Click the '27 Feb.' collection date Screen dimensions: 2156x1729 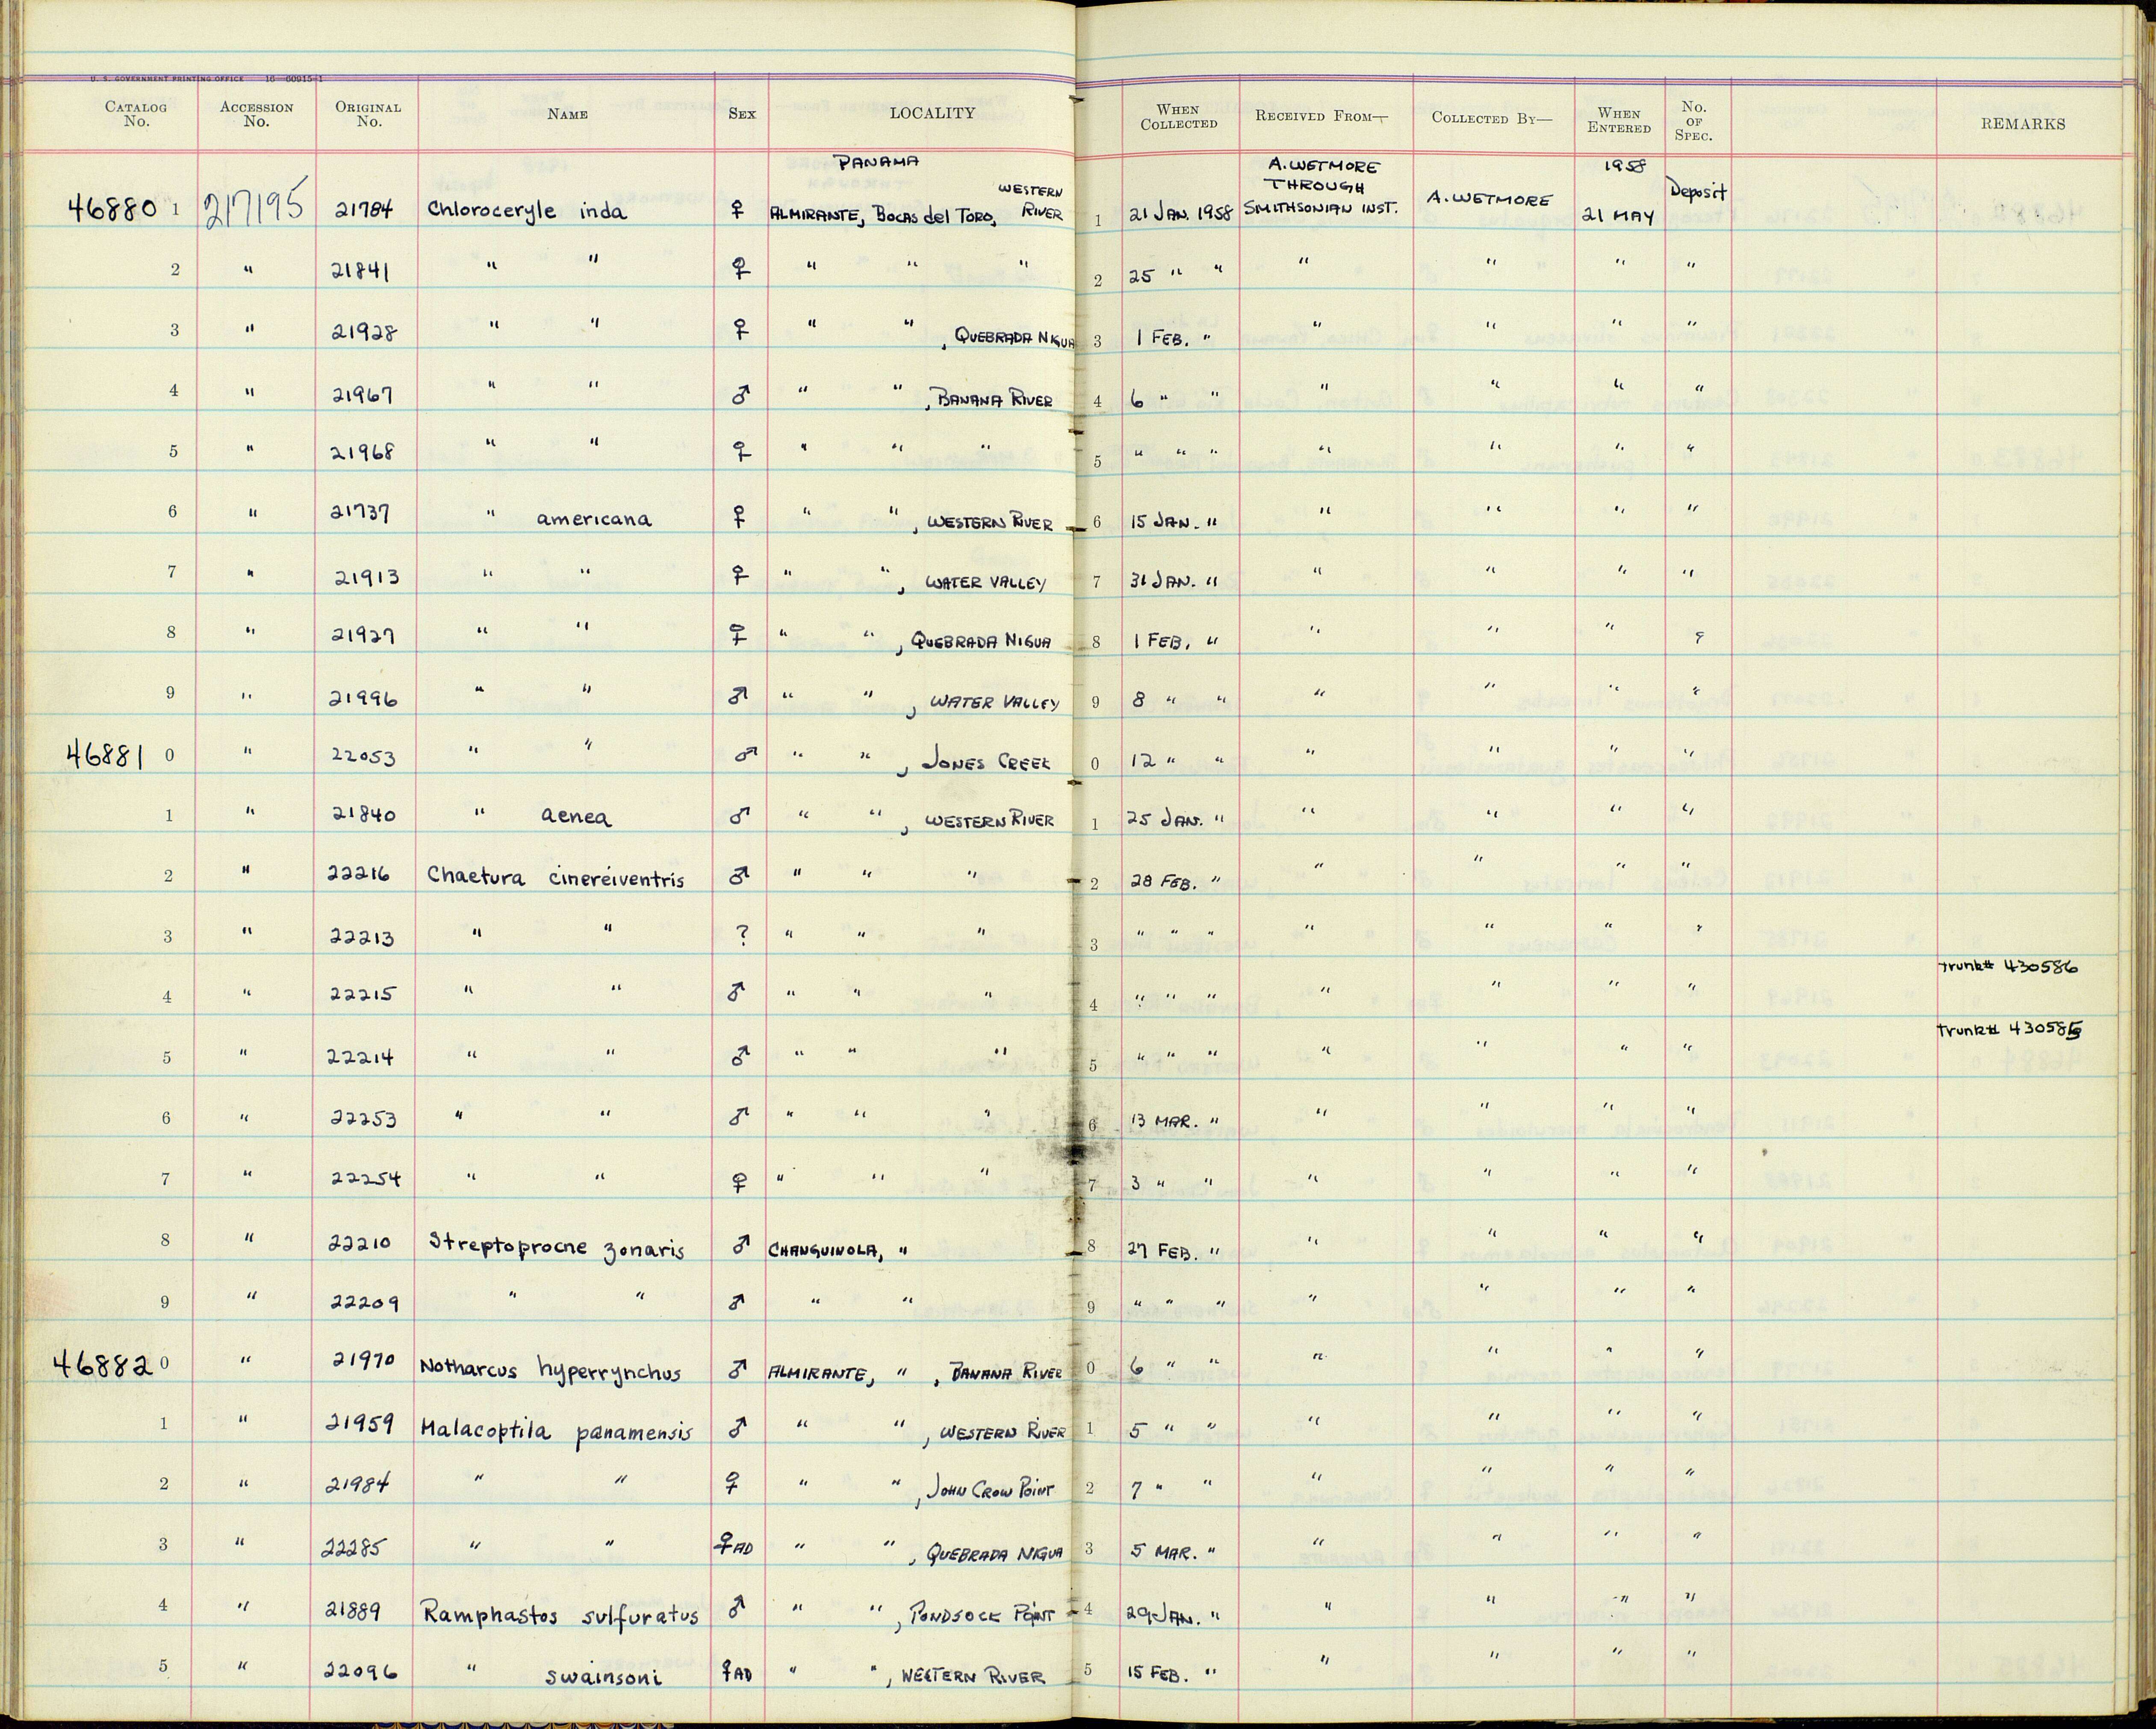tap(1163, 1252)
